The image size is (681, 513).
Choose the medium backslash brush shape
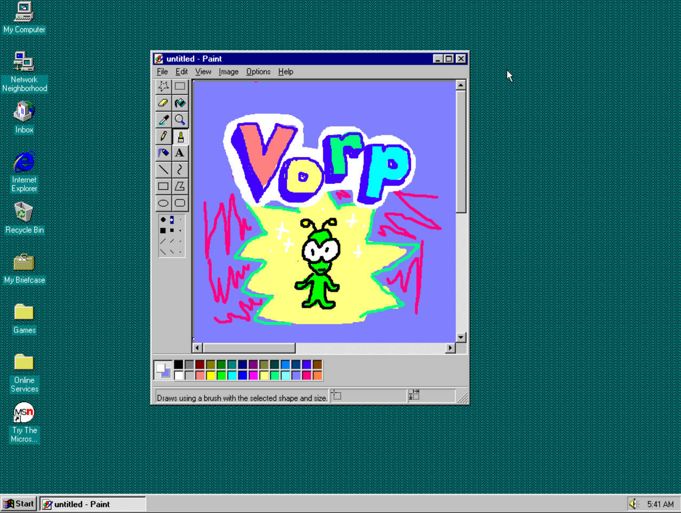pos(171,252)
